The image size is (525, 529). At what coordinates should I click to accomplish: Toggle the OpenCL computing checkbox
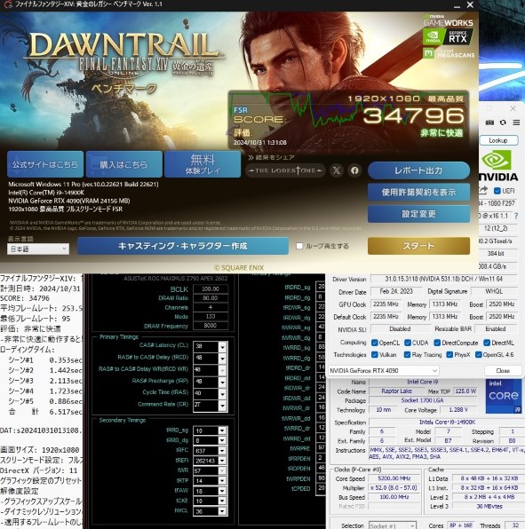pos(374,343)
